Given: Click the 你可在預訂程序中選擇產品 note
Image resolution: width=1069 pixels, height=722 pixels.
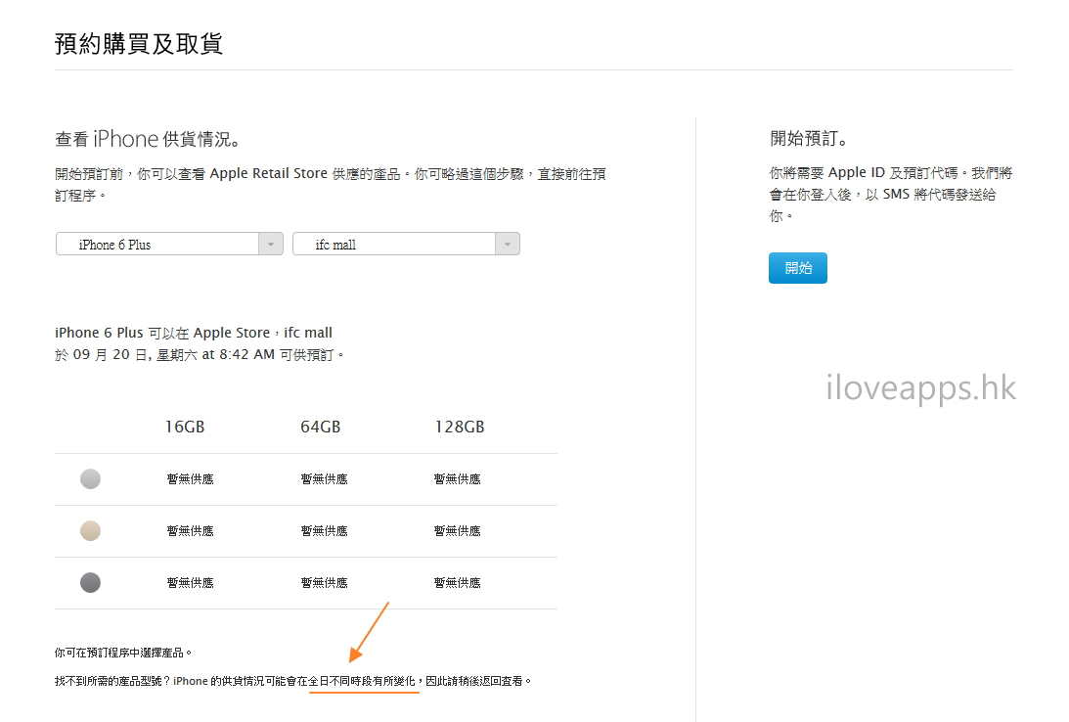Looking at the screenshot, I should tap(123, 654).
